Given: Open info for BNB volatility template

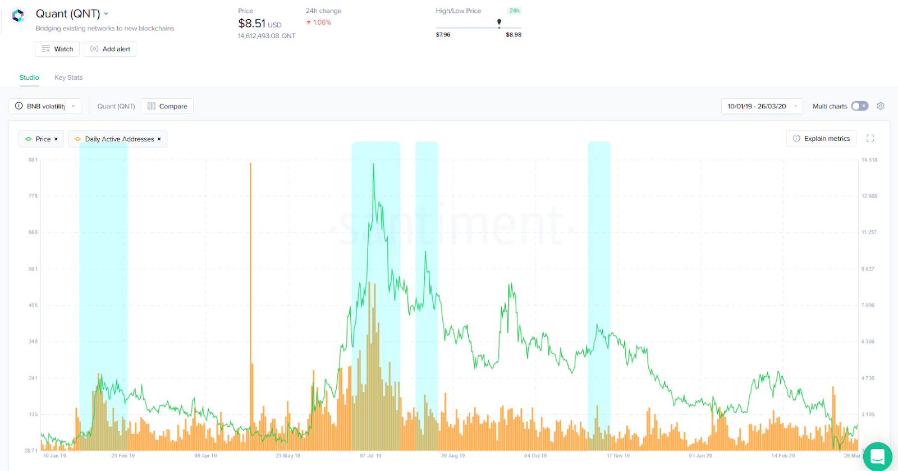Looking at the screenshot, I should click(x=19, y=106).
